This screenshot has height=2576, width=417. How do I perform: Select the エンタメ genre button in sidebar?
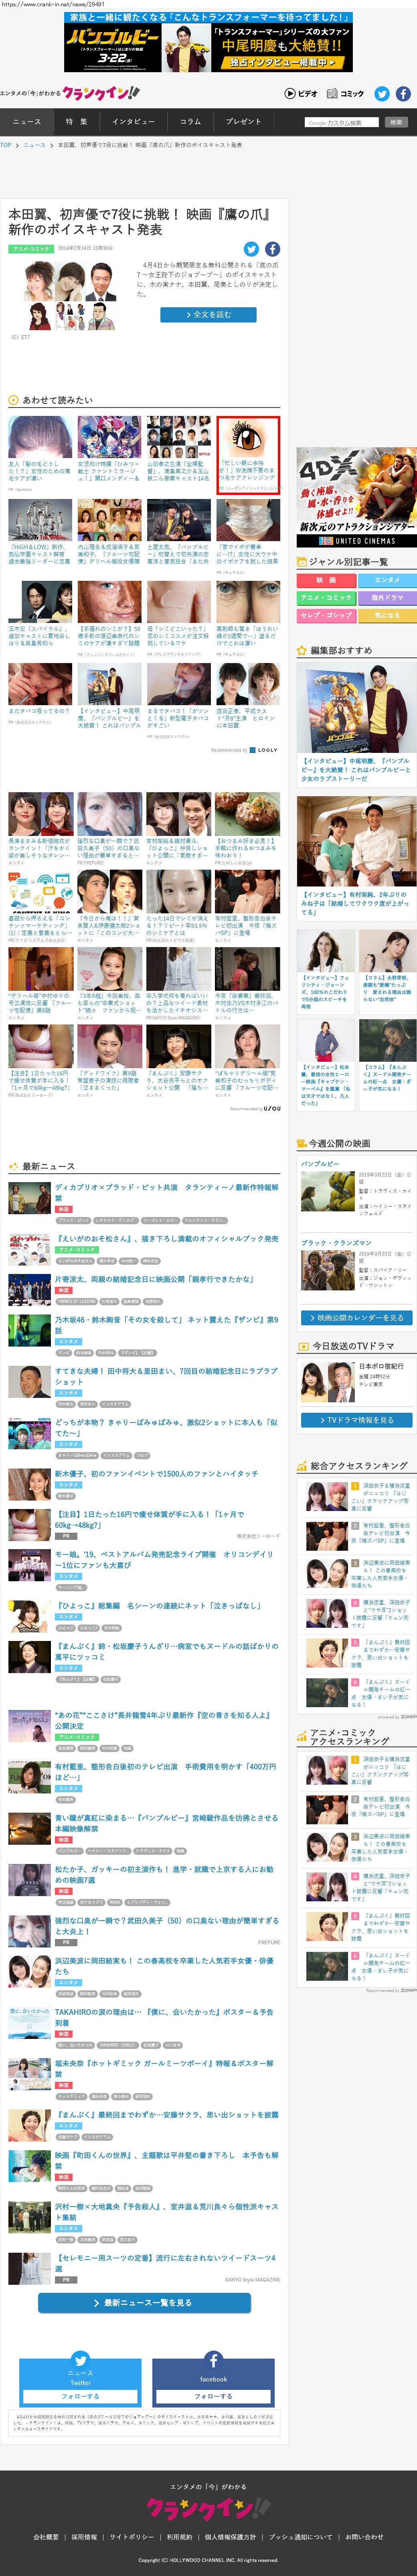pos(387,580)
